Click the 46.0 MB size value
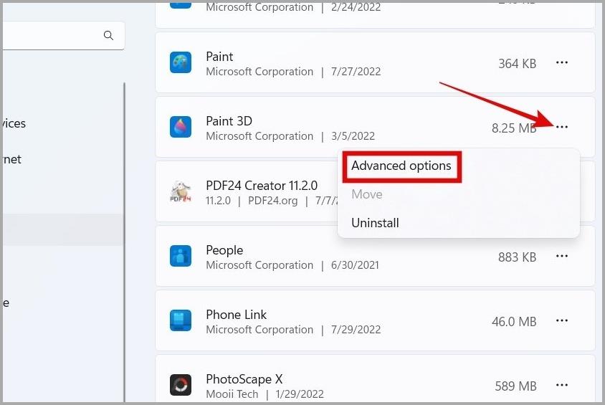605x405 pixels. (514, 322)
